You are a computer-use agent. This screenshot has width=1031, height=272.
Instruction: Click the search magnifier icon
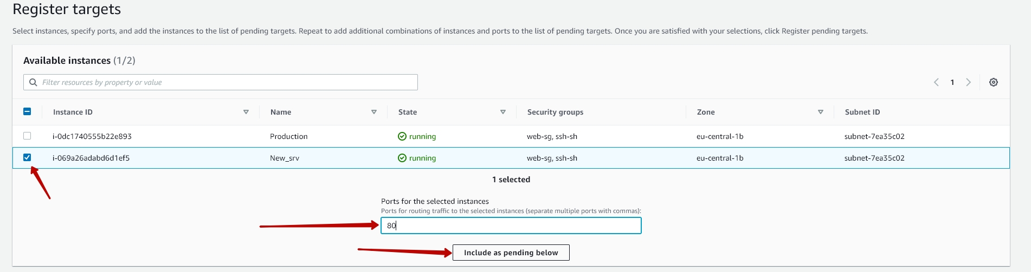click(x=33, y=82)
